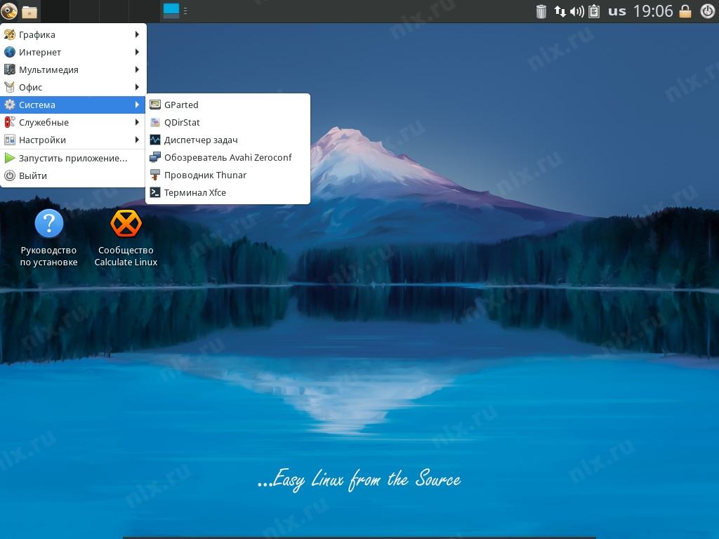The height and width of the screenshot is (539, 719).
Task: Click the network connection tray icon
Action: pos(560,11)
